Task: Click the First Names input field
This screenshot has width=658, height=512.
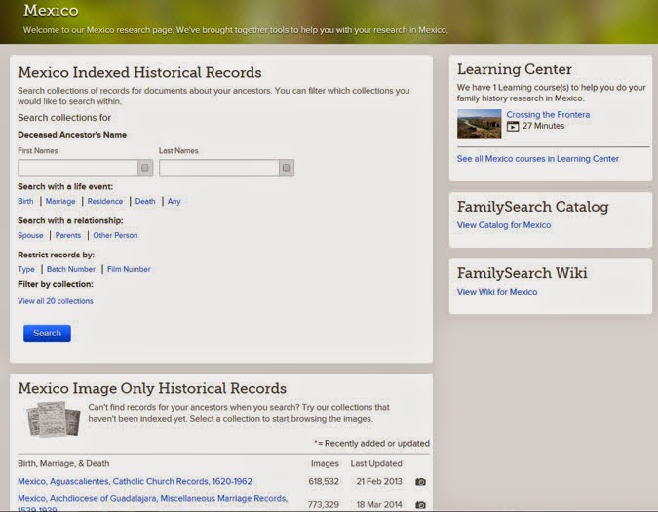Action: [x=78, y=168]
